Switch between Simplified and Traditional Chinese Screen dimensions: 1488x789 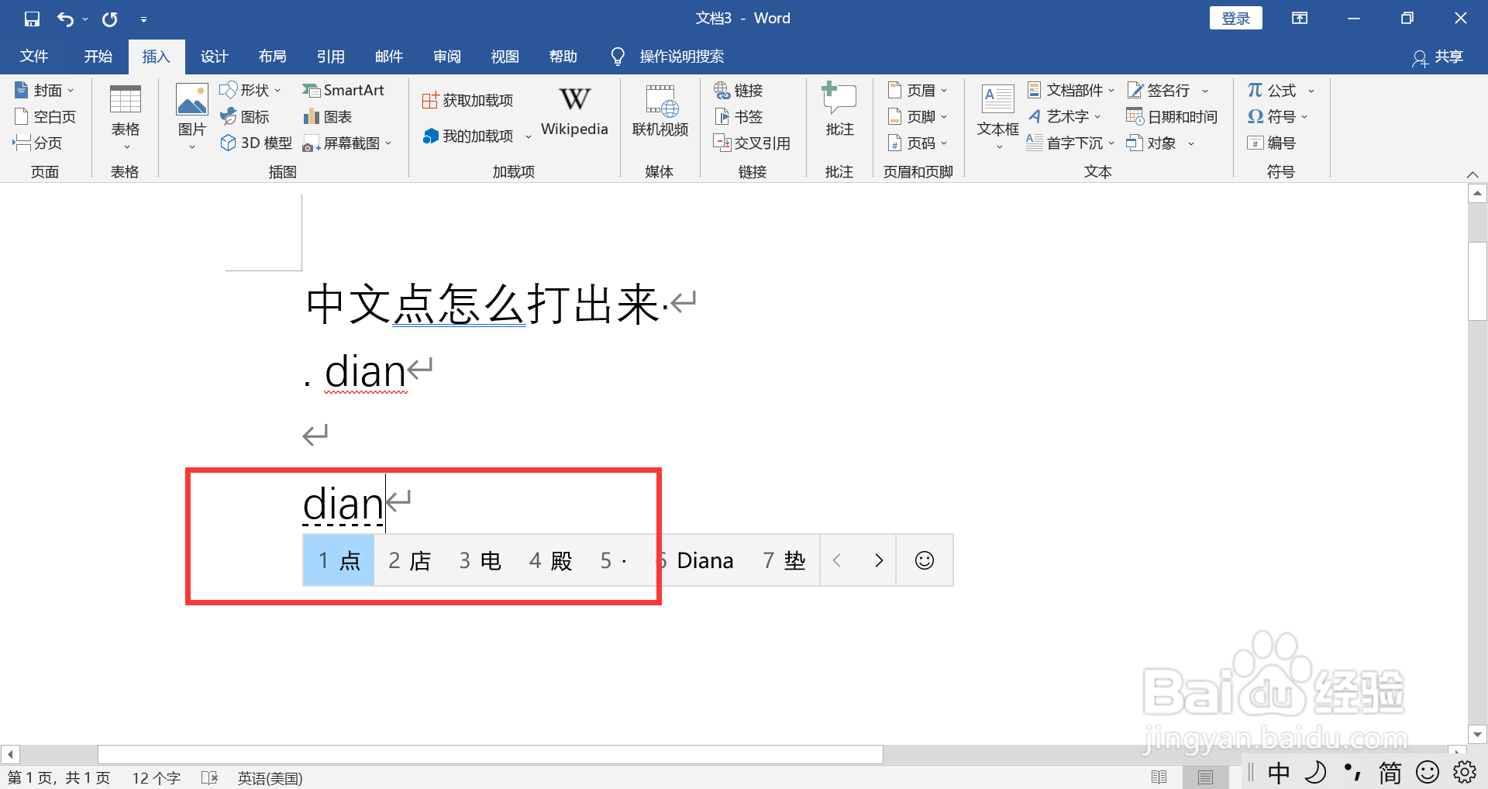pyautogui.click(x=1390, y=772)
